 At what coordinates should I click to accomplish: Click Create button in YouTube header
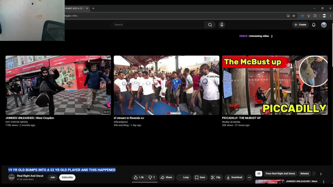click(300, 25)
